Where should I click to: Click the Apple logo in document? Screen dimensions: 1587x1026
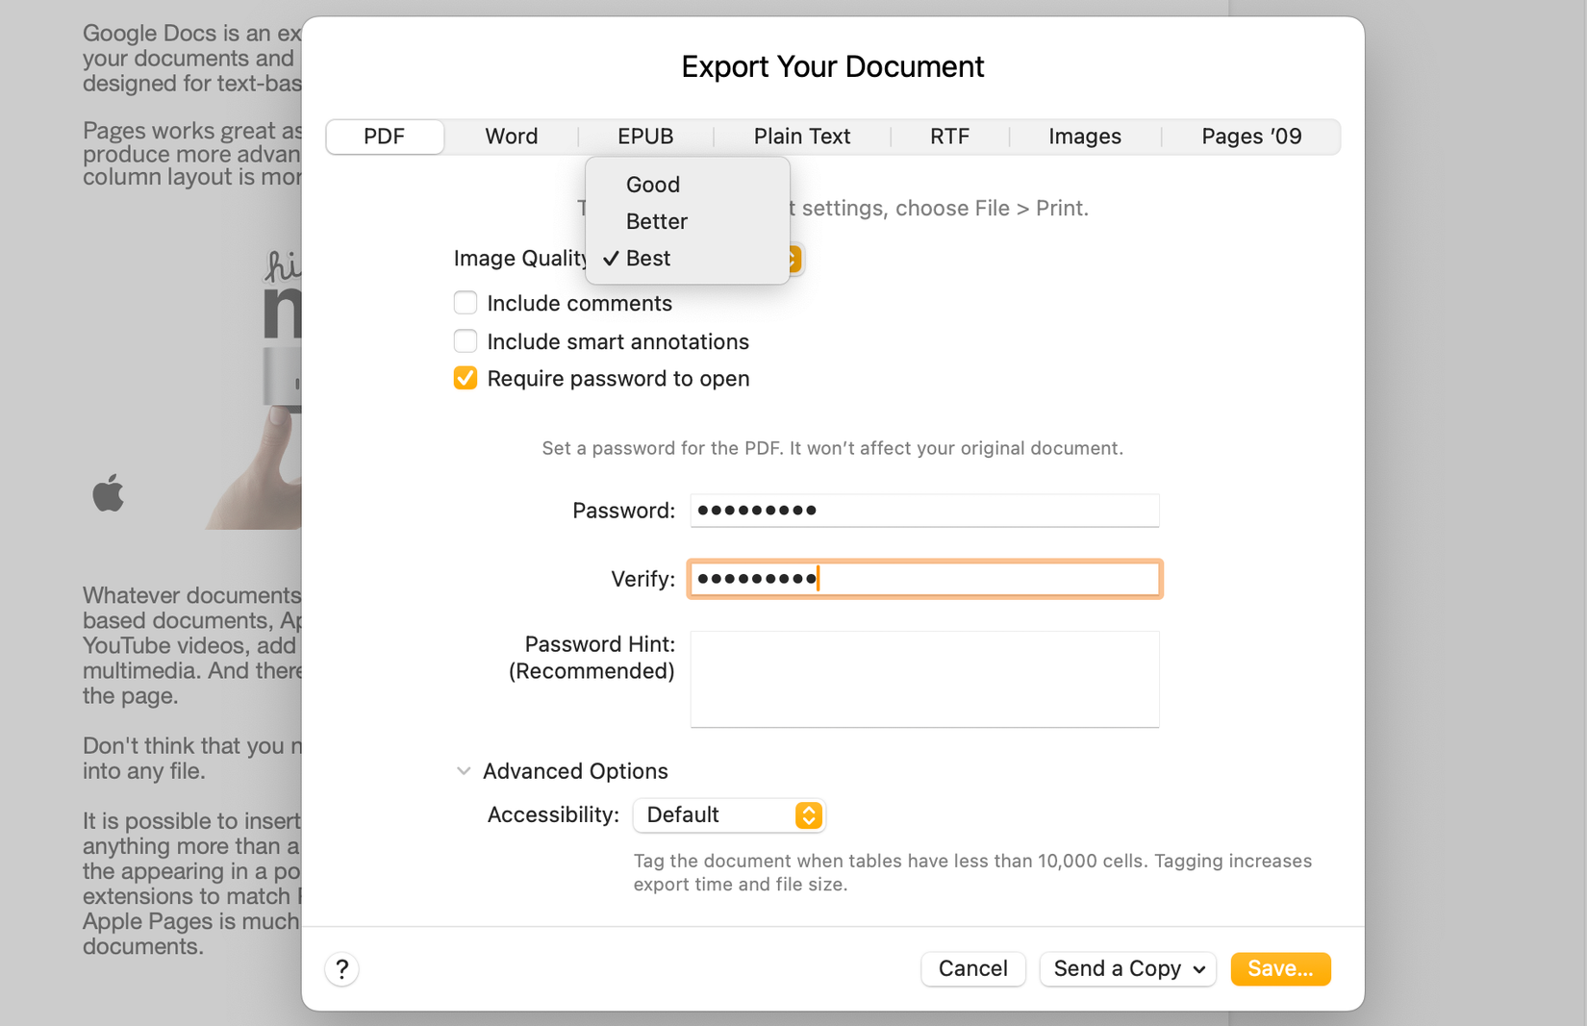(109, 492)
